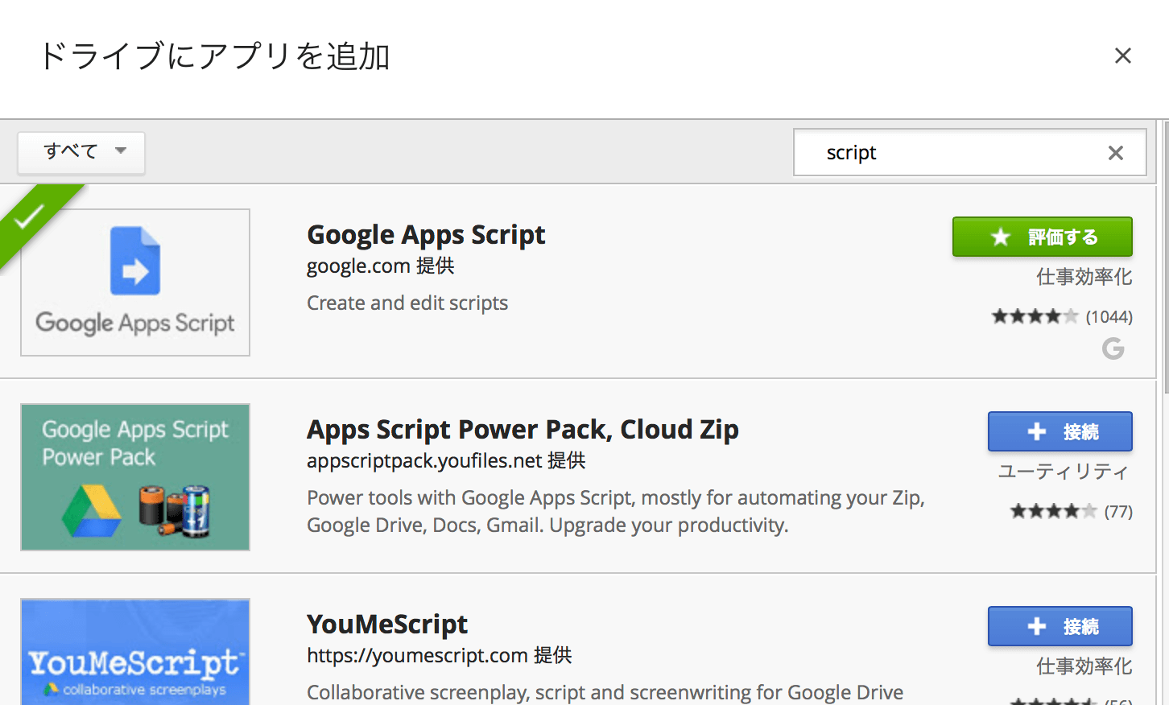Open the すべて category filter dropdown
This screenshot has height=705, width=1169.
pyautogui.click(x=81, y=152)
